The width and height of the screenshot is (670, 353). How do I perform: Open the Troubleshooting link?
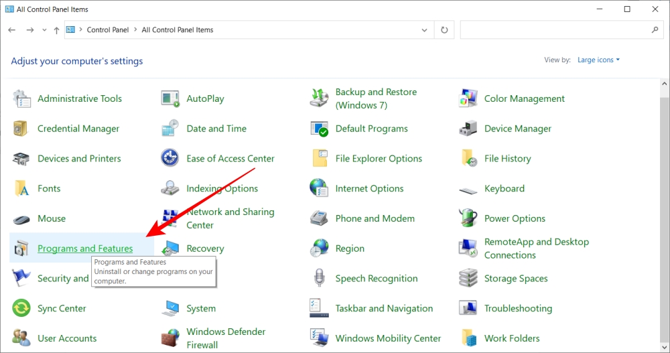click(x=518, y=308)
